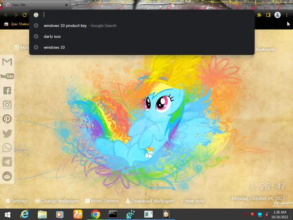The width and height of the screenshot is (293, 220).
Task: Open Twitter sidebar shortcut
Action: pos(7,133)
